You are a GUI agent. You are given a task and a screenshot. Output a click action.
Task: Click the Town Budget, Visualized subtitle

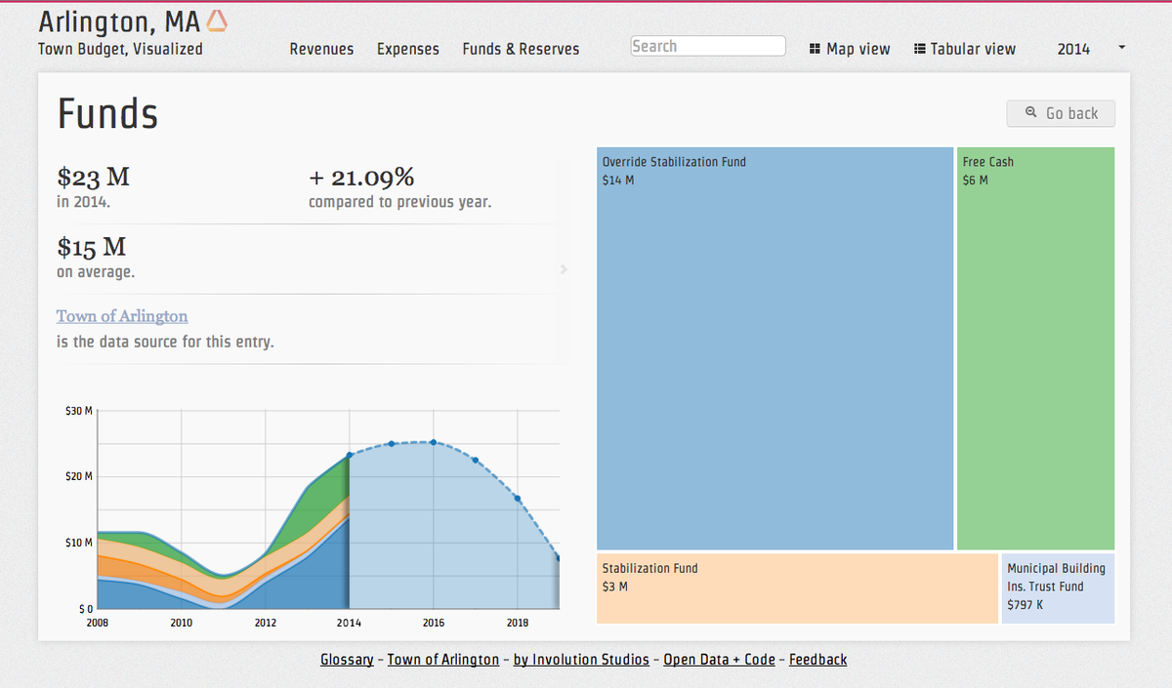point(120,49)
